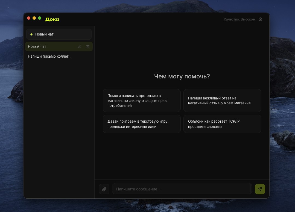Image resolution: width=295 pixels, height=212 pixels.
Task: Choose the Объясни как работает TCP/IP card
Action: 222,124
